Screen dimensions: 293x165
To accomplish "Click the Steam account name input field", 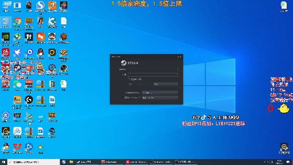I will coord(152,69).
